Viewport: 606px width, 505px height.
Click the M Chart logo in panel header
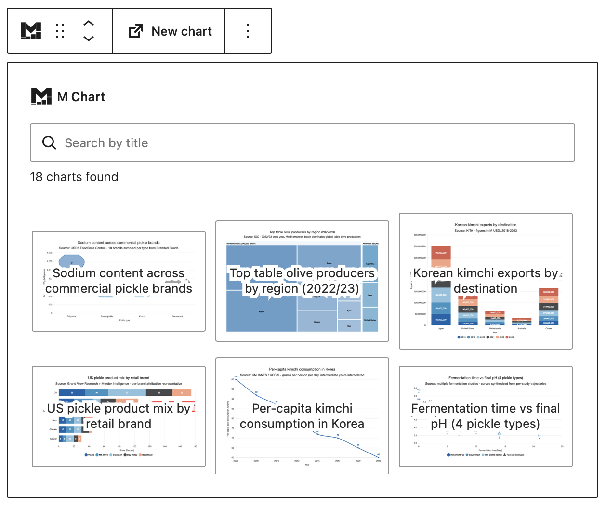tap(41, 96)
